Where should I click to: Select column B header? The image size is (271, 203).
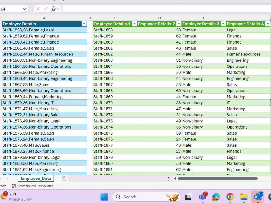click(x=90, y=18)
